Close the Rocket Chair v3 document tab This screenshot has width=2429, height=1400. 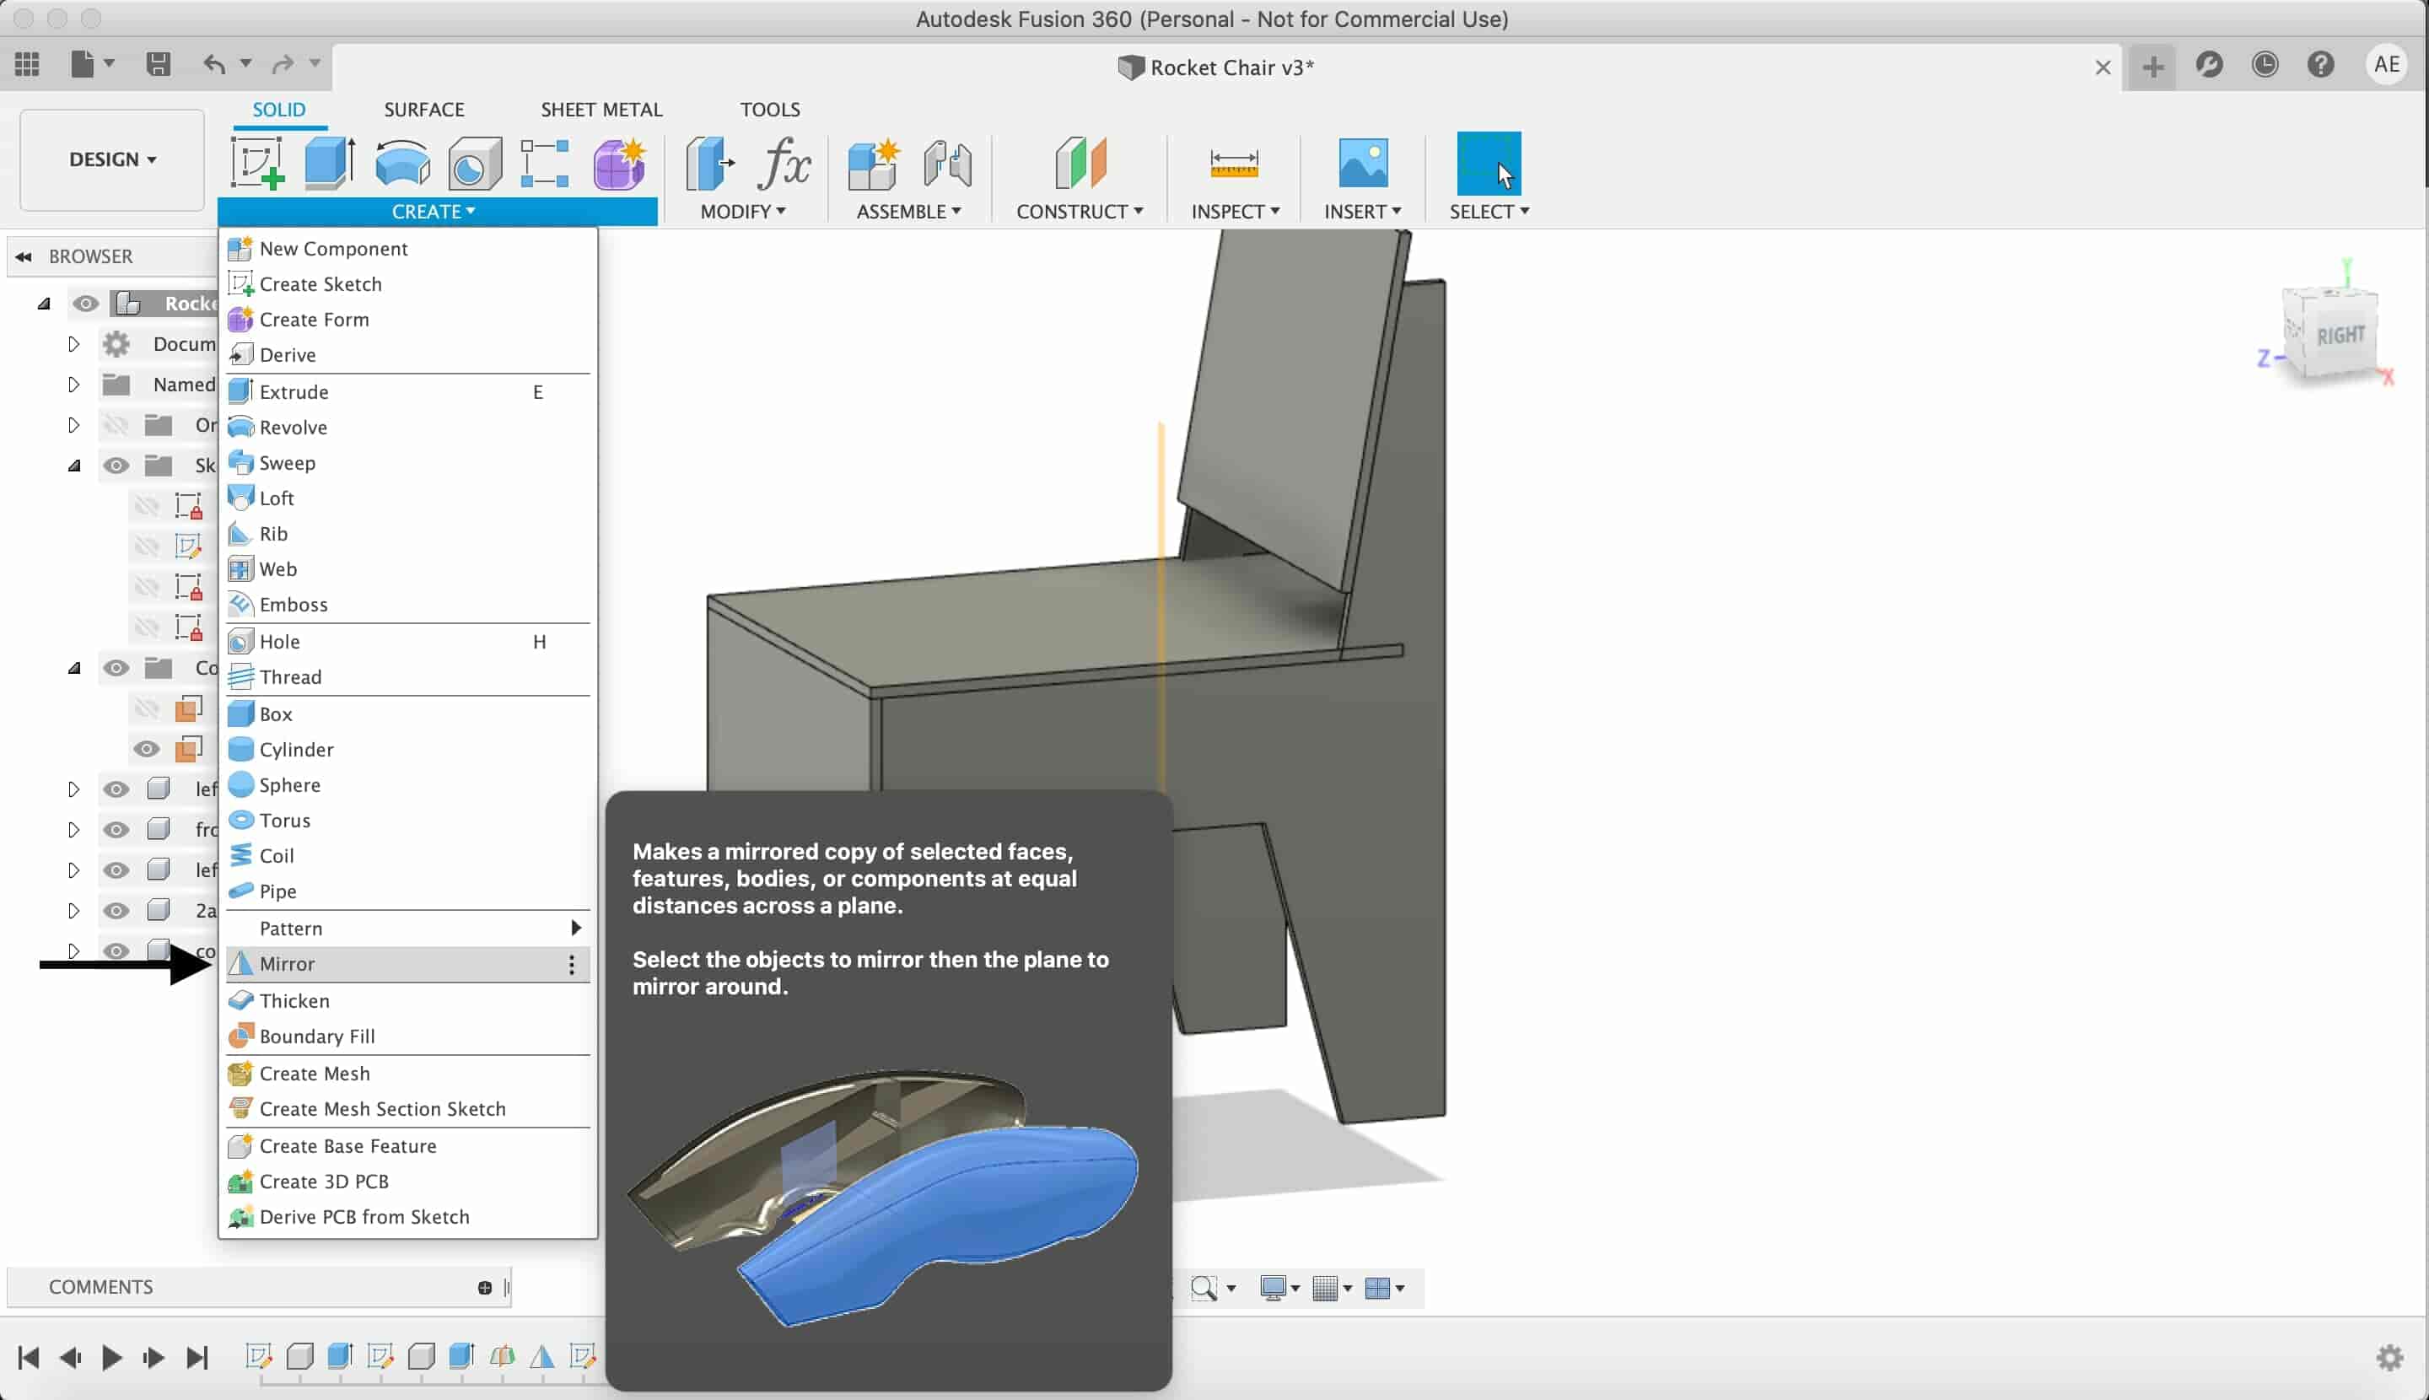point(2102,67)
